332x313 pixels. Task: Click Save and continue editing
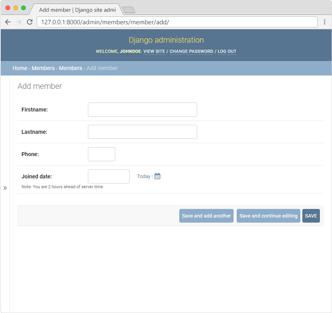coord(268,216)
